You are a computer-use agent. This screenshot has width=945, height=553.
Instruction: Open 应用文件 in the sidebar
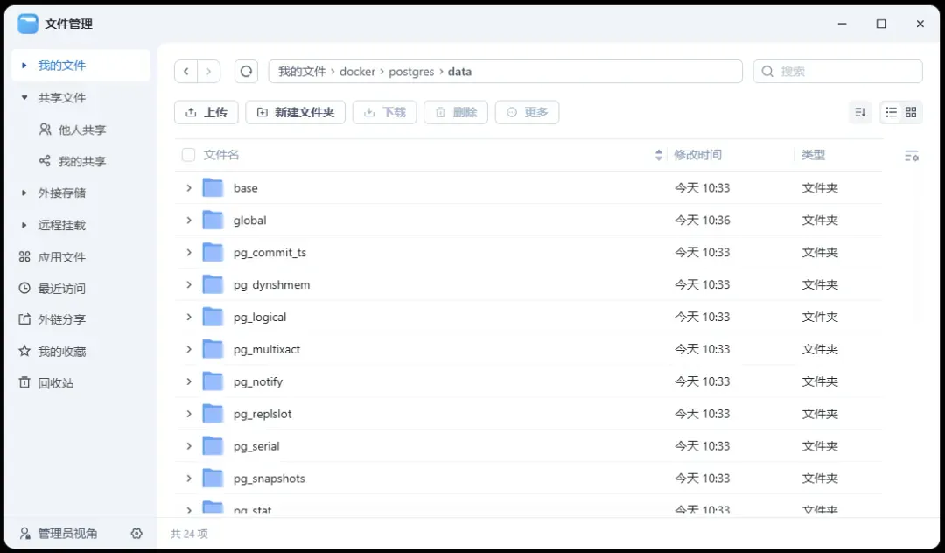(61, 256)
